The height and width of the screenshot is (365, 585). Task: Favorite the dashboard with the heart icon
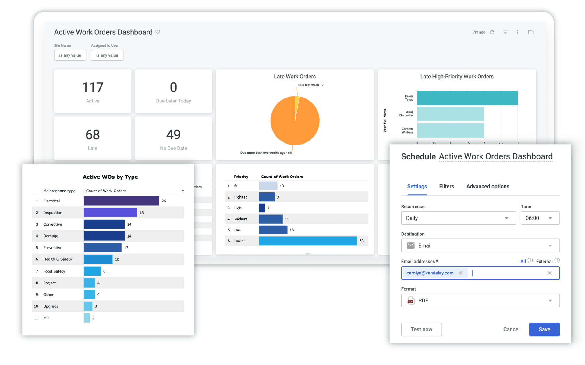(x=158, y=32)
